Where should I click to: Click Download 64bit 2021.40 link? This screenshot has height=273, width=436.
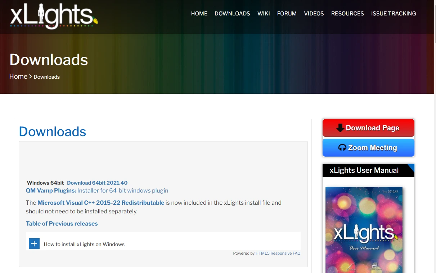pos(97,183)
